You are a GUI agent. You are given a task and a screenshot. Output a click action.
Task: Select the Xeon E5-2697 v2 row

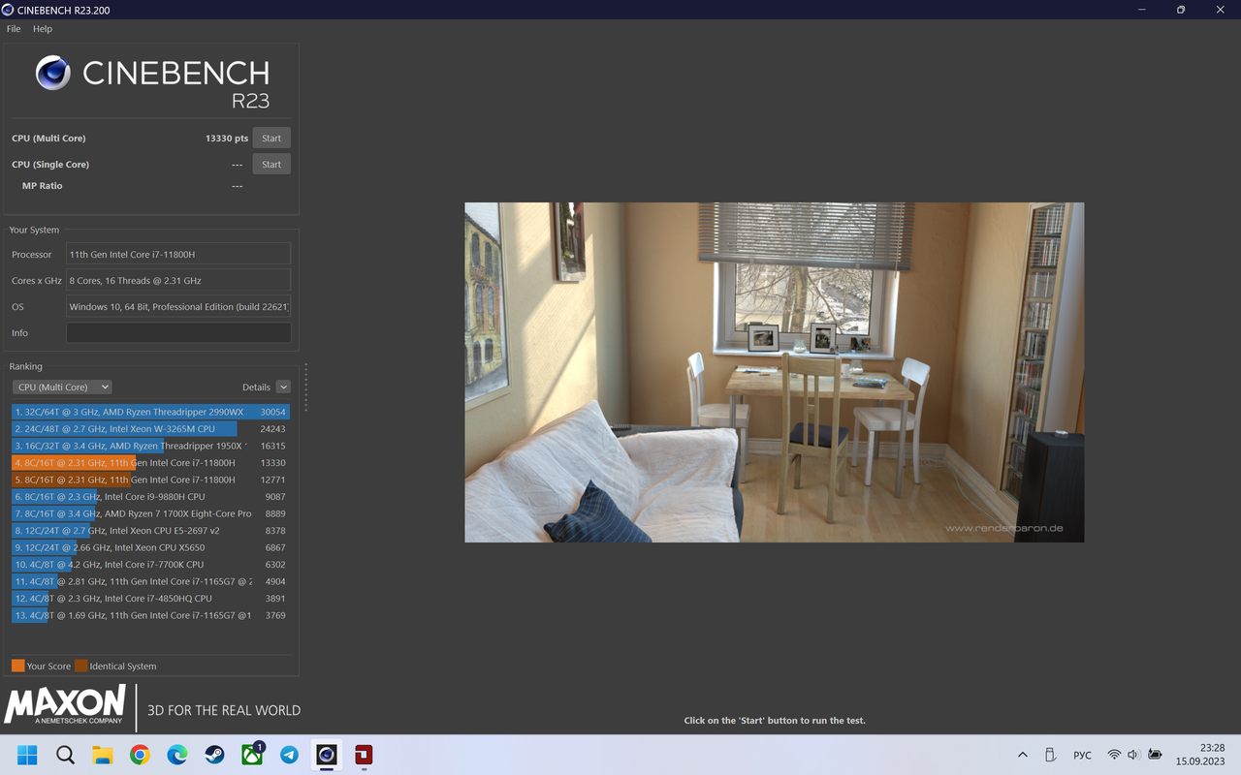(x=150, y=531)
